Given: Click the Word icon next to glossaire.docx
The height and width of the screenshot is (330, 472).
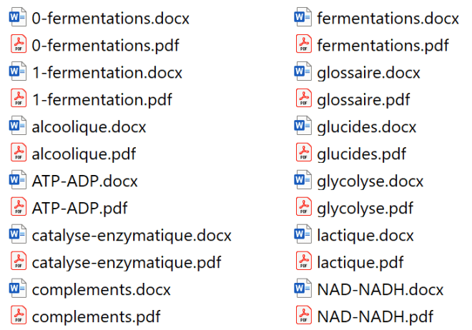Looking at the screenshot, I should click(303, 72).
